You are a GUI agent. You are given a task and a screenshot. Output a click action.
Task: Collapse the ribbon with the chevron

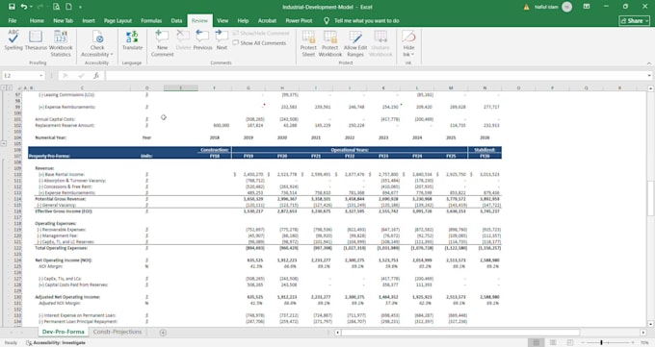648,63
